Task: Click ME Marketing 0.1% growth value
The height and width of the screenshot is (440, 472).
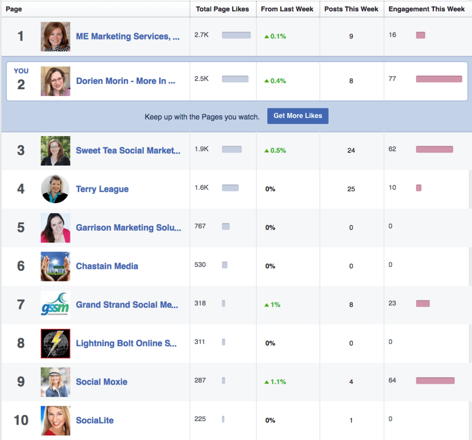Action: tap(275, 36)
